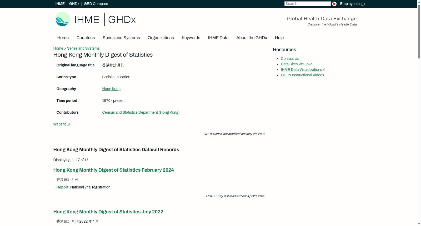
Task: Follow the Series and Systems breadcrumb link
Action: click(x=83, y=48)
